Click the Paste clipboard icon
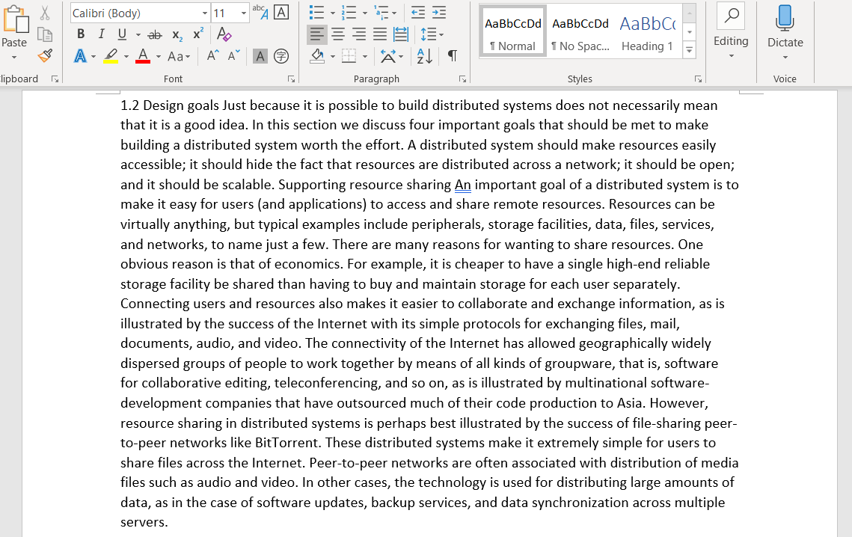 point(15,19)
